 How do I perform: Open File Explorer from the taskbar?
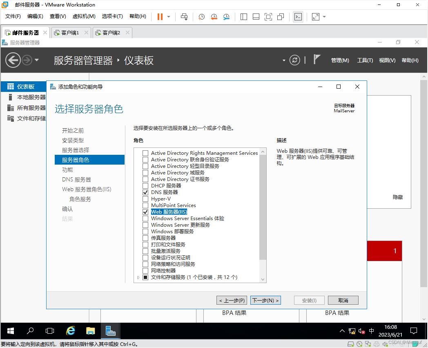[90, 331]
